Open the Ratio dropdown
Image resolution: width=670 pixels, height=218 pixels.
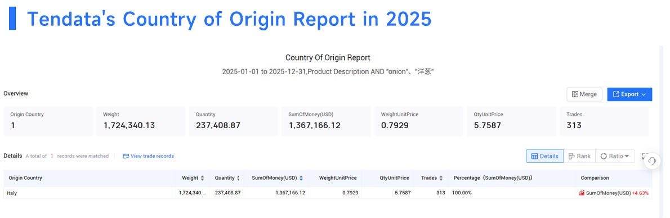(615, 156)
